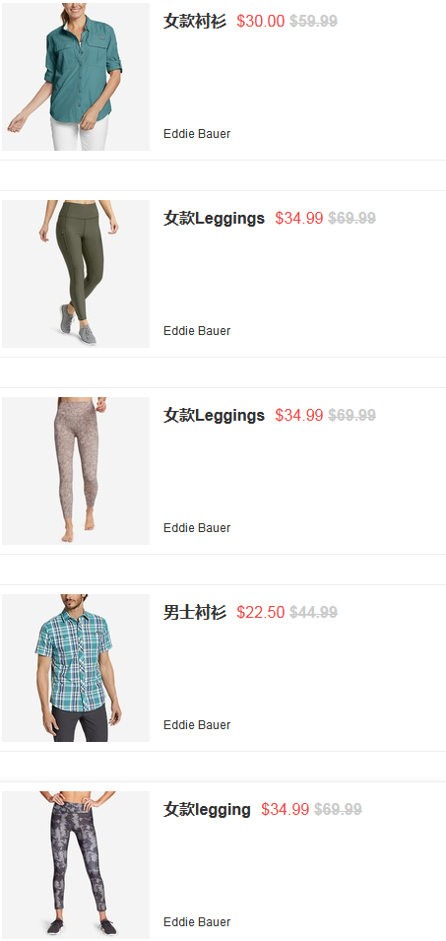This screenshot has height=941, width=446.
Task: Select the $22.50 sale price
Action: (261, 612)
